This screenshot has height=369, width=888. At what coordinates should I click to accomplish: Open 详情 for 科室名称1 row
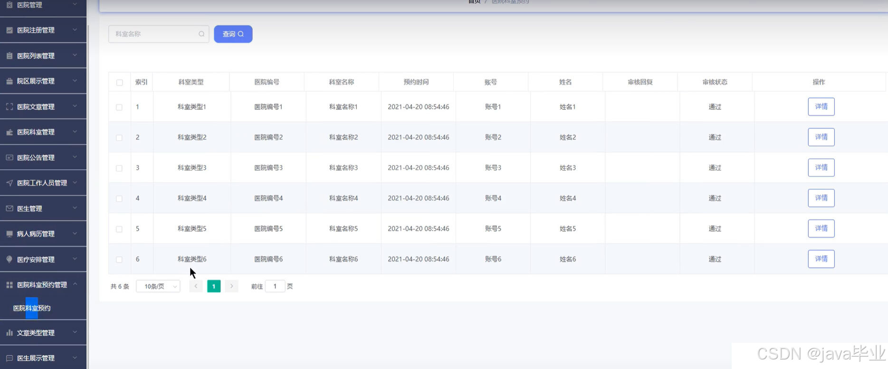[x=821, y=107]
